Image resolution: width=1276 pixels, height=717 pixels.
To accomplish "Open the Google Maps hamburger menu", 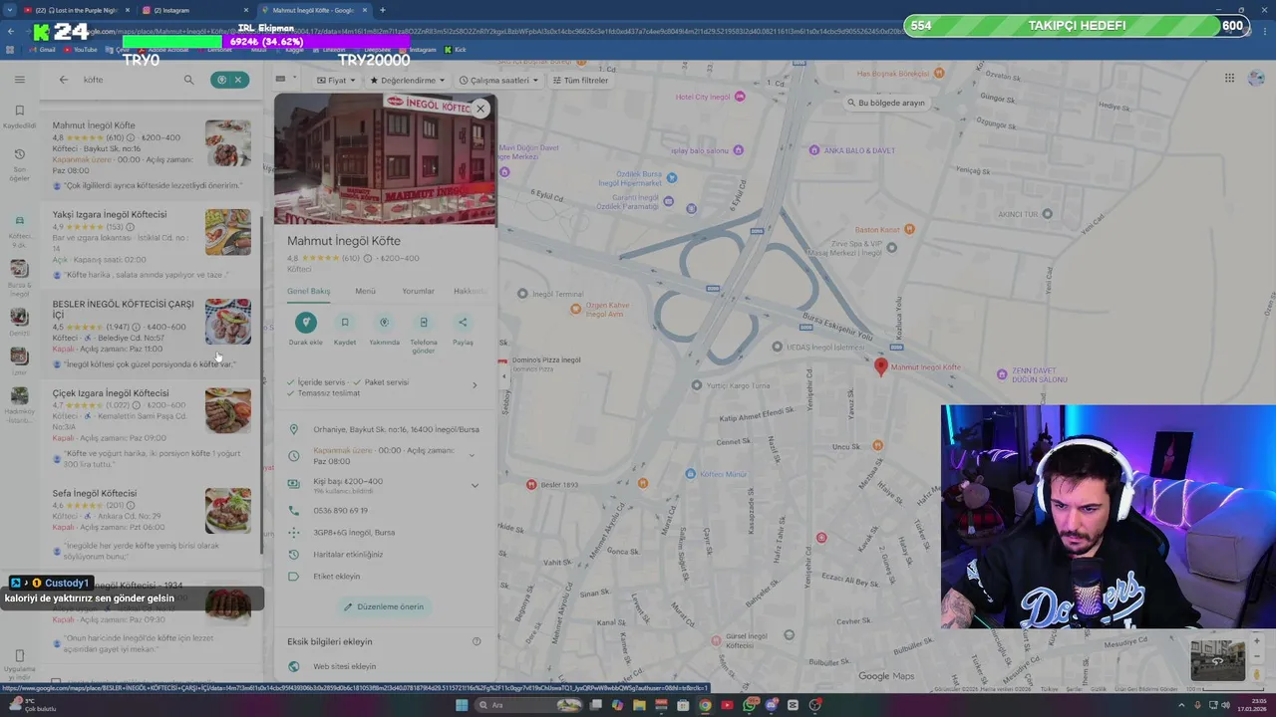I will pos(19,80).
